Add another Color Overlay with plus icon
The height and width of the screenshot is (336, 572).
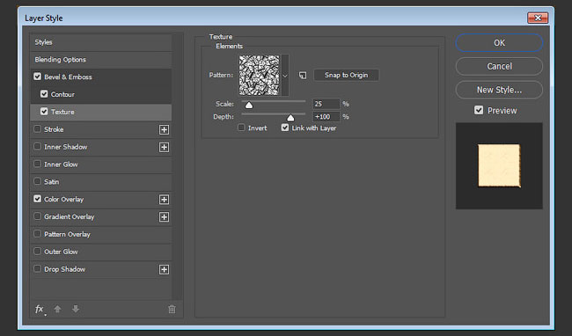165,200
